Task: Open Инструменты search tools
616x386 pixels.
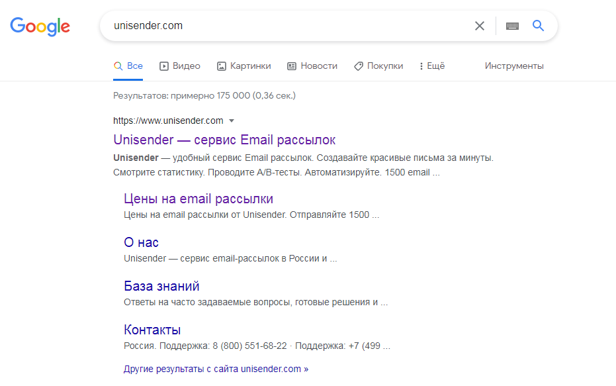Action: (514, 66)
